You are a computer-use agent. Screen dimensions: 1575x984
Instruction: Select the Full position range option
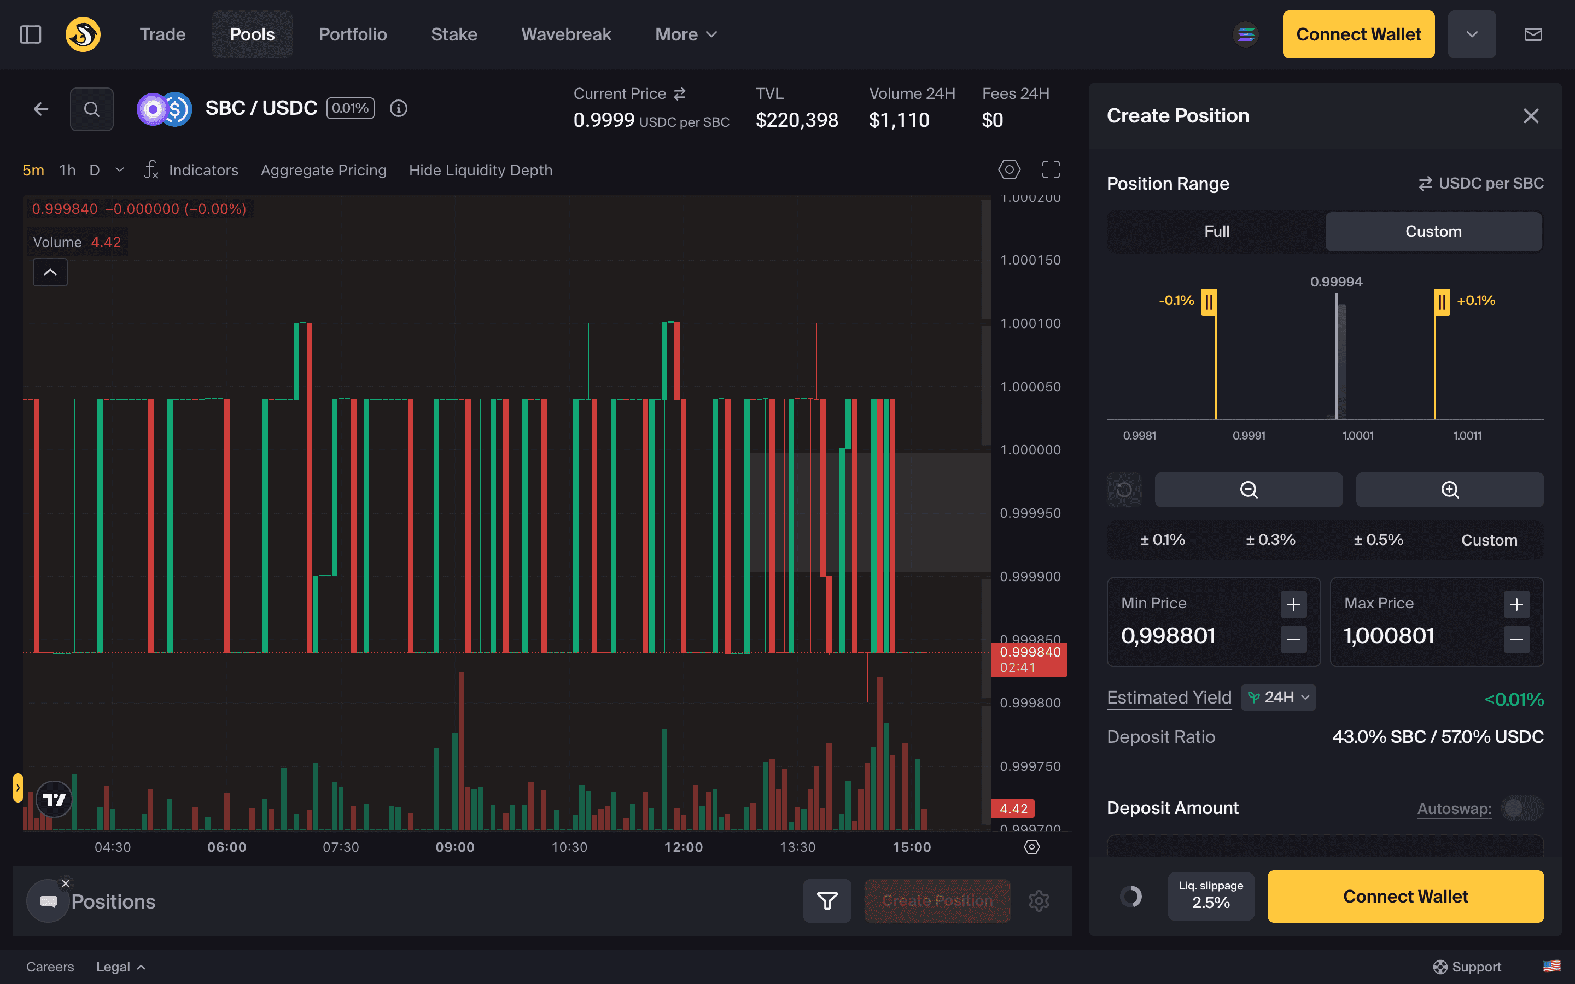click(1216, 232)
